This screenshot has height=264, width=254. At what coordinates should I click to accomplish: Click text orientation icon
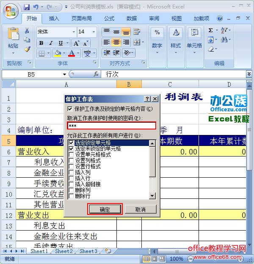(x=127, y=53)
